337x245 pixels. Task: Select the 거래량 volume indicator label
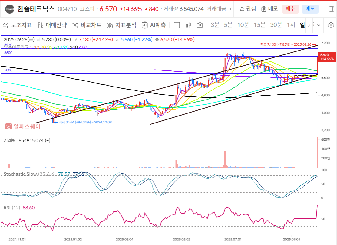[10, 140]
